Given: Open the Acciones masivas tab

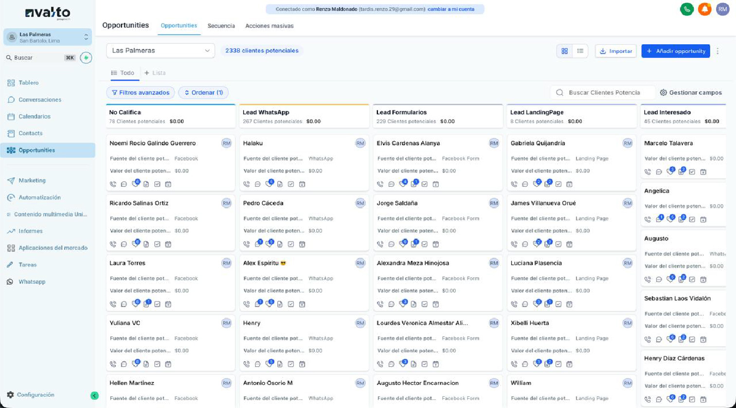Looking at the screenshot, I should pyautogui.click(x=269, y=26).
